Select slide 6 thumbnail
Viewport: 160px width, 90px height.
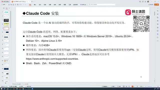(x=6, y=32)
